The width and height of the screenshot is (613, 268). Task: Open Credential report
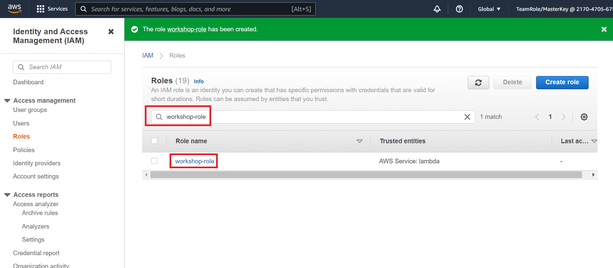click(x=36, y=253)
